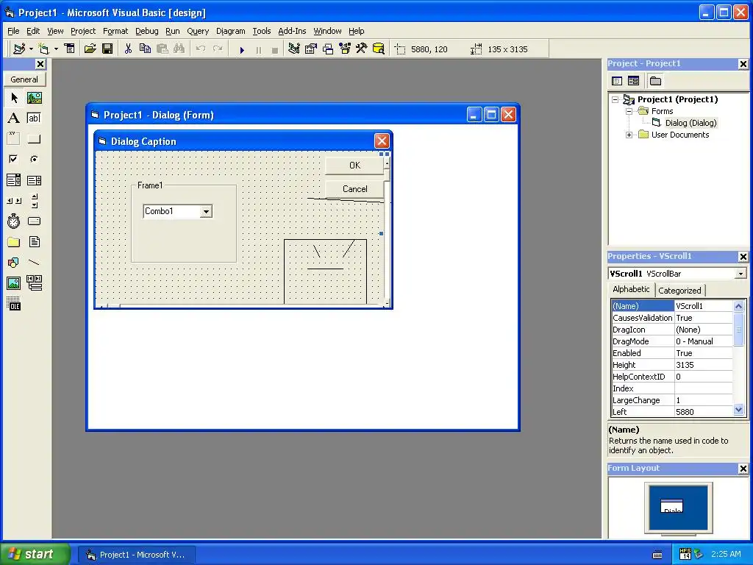
Task: Select the Image control tool
Action: pos(14,283)
